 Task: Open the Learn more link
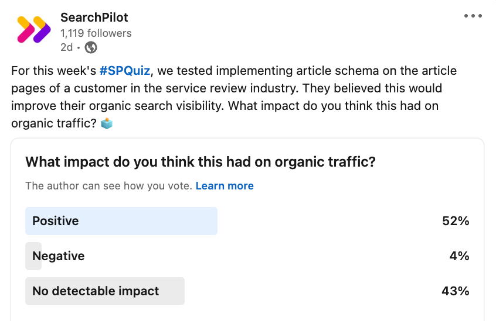(225, 186)
